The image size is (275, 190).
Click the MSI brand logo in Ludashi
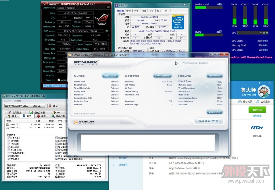[257, 127]
